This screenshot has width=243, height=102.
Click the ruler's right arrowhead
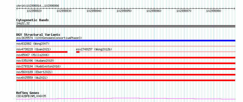[x=235, y=9]
